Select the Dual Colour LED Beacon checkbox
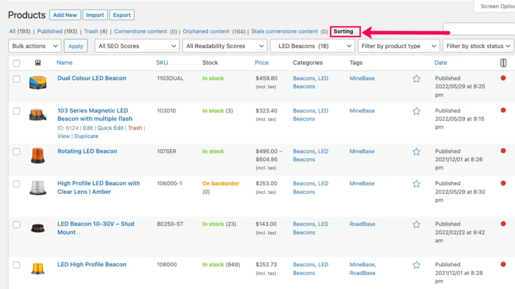The height and width of the screenshot is (289, 515). [17, 79]
